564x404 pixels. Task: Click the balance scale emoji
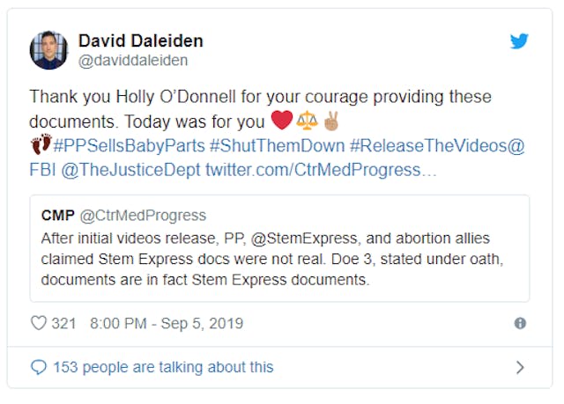308,121
